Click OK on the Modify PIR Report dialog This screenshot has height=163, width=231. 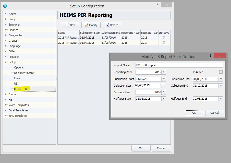[x=194, y=113]
